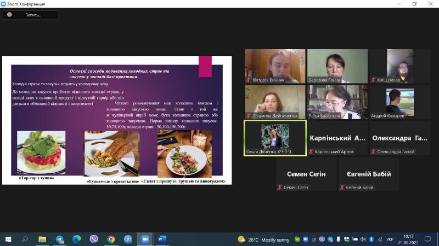Select Раїса Василівна video tile

pyautogui.click(x=337, y=102)
